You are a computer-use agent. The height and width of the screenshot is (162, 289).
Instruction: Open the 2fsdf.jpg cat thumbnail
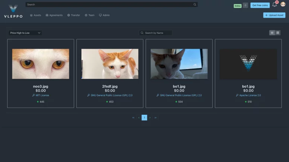point(110,64)
